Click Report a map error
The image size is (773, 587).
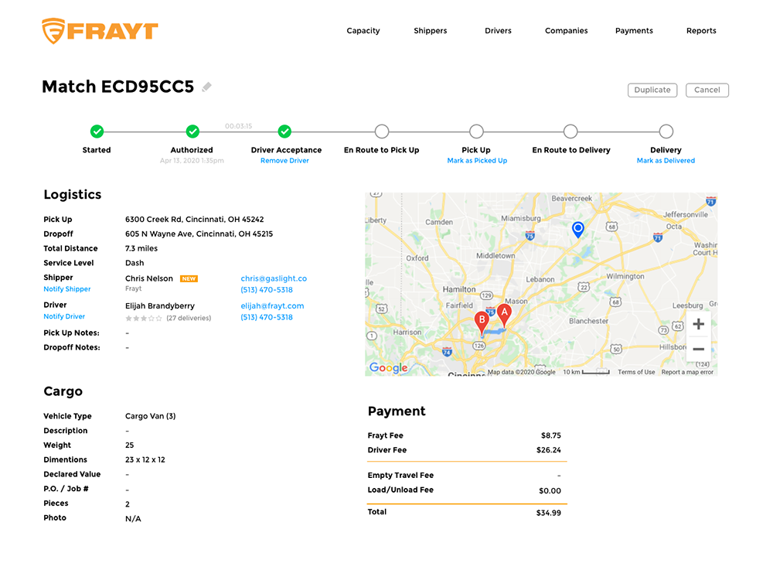[687, 373]
